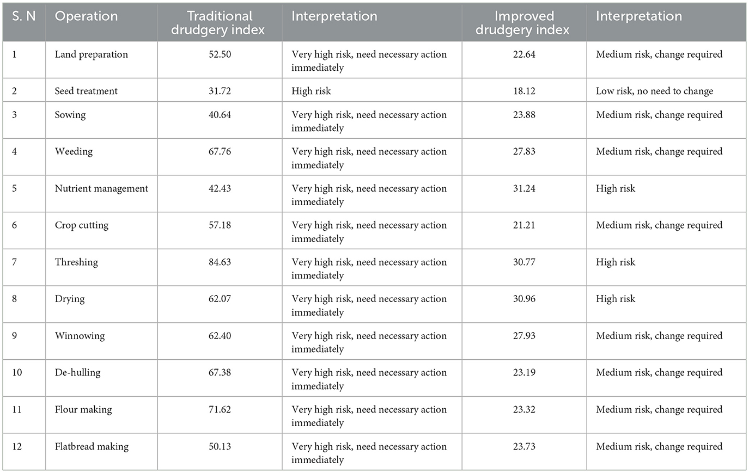Click the "Improved drudgery index" header
Screen dimensions: 749x473
point(522,23)
